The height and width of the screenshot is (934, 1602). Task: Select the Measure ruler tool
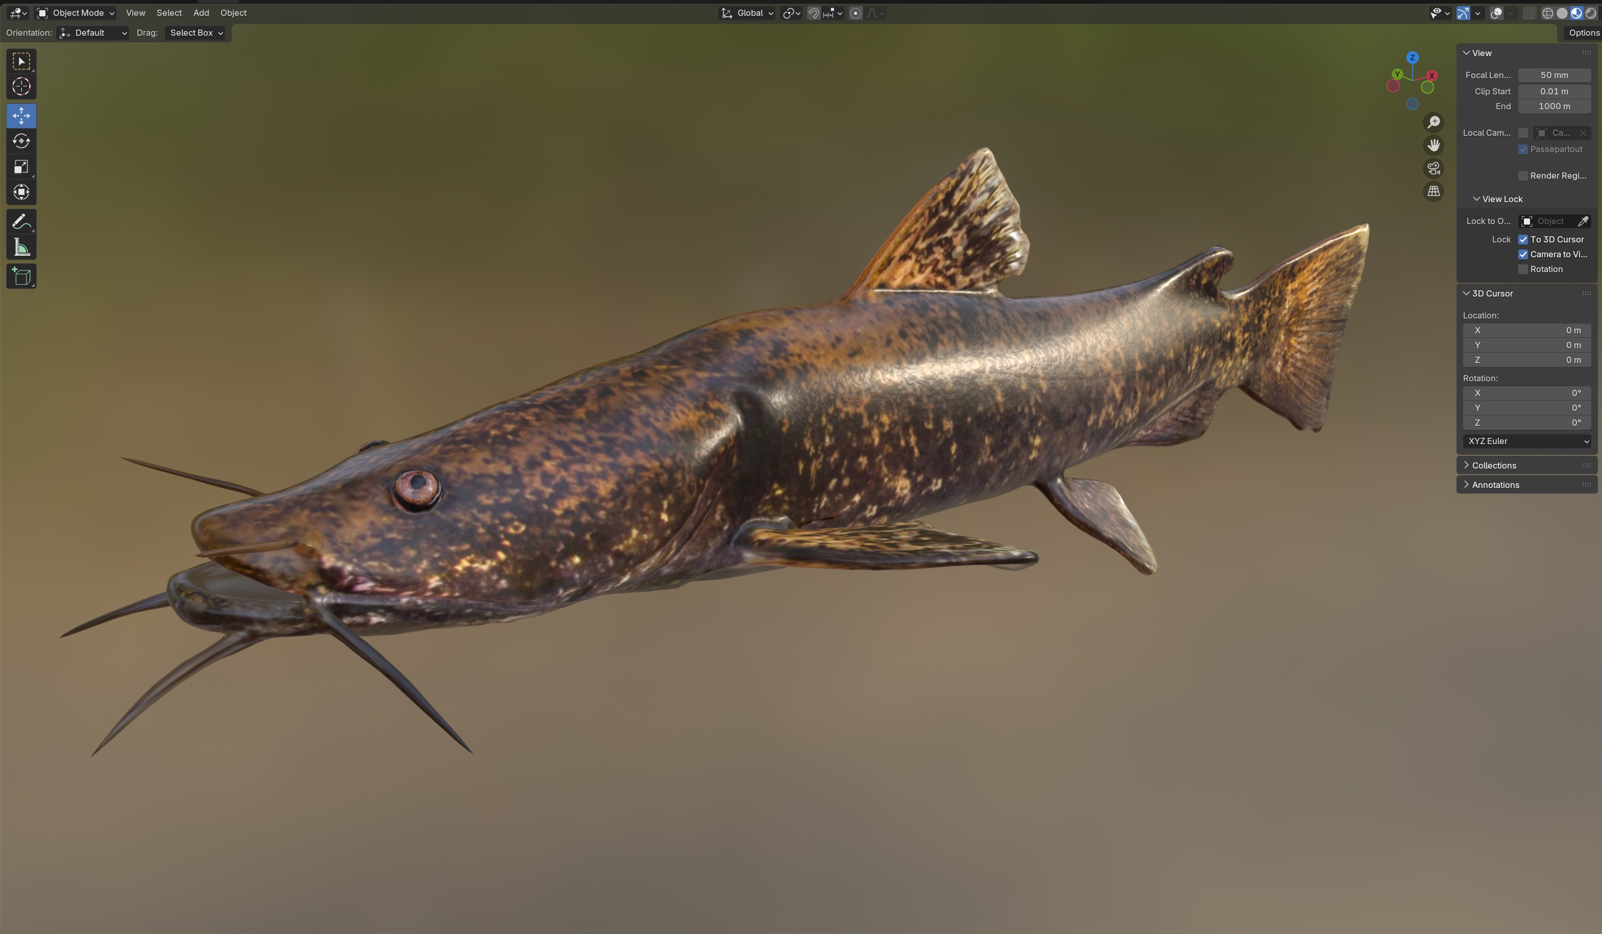(x=21, y=248)
